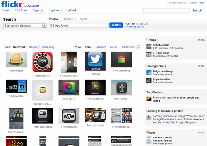Click the Getty Images license icon
This screenshot has height=146, width=207.
tap(149, 117)
